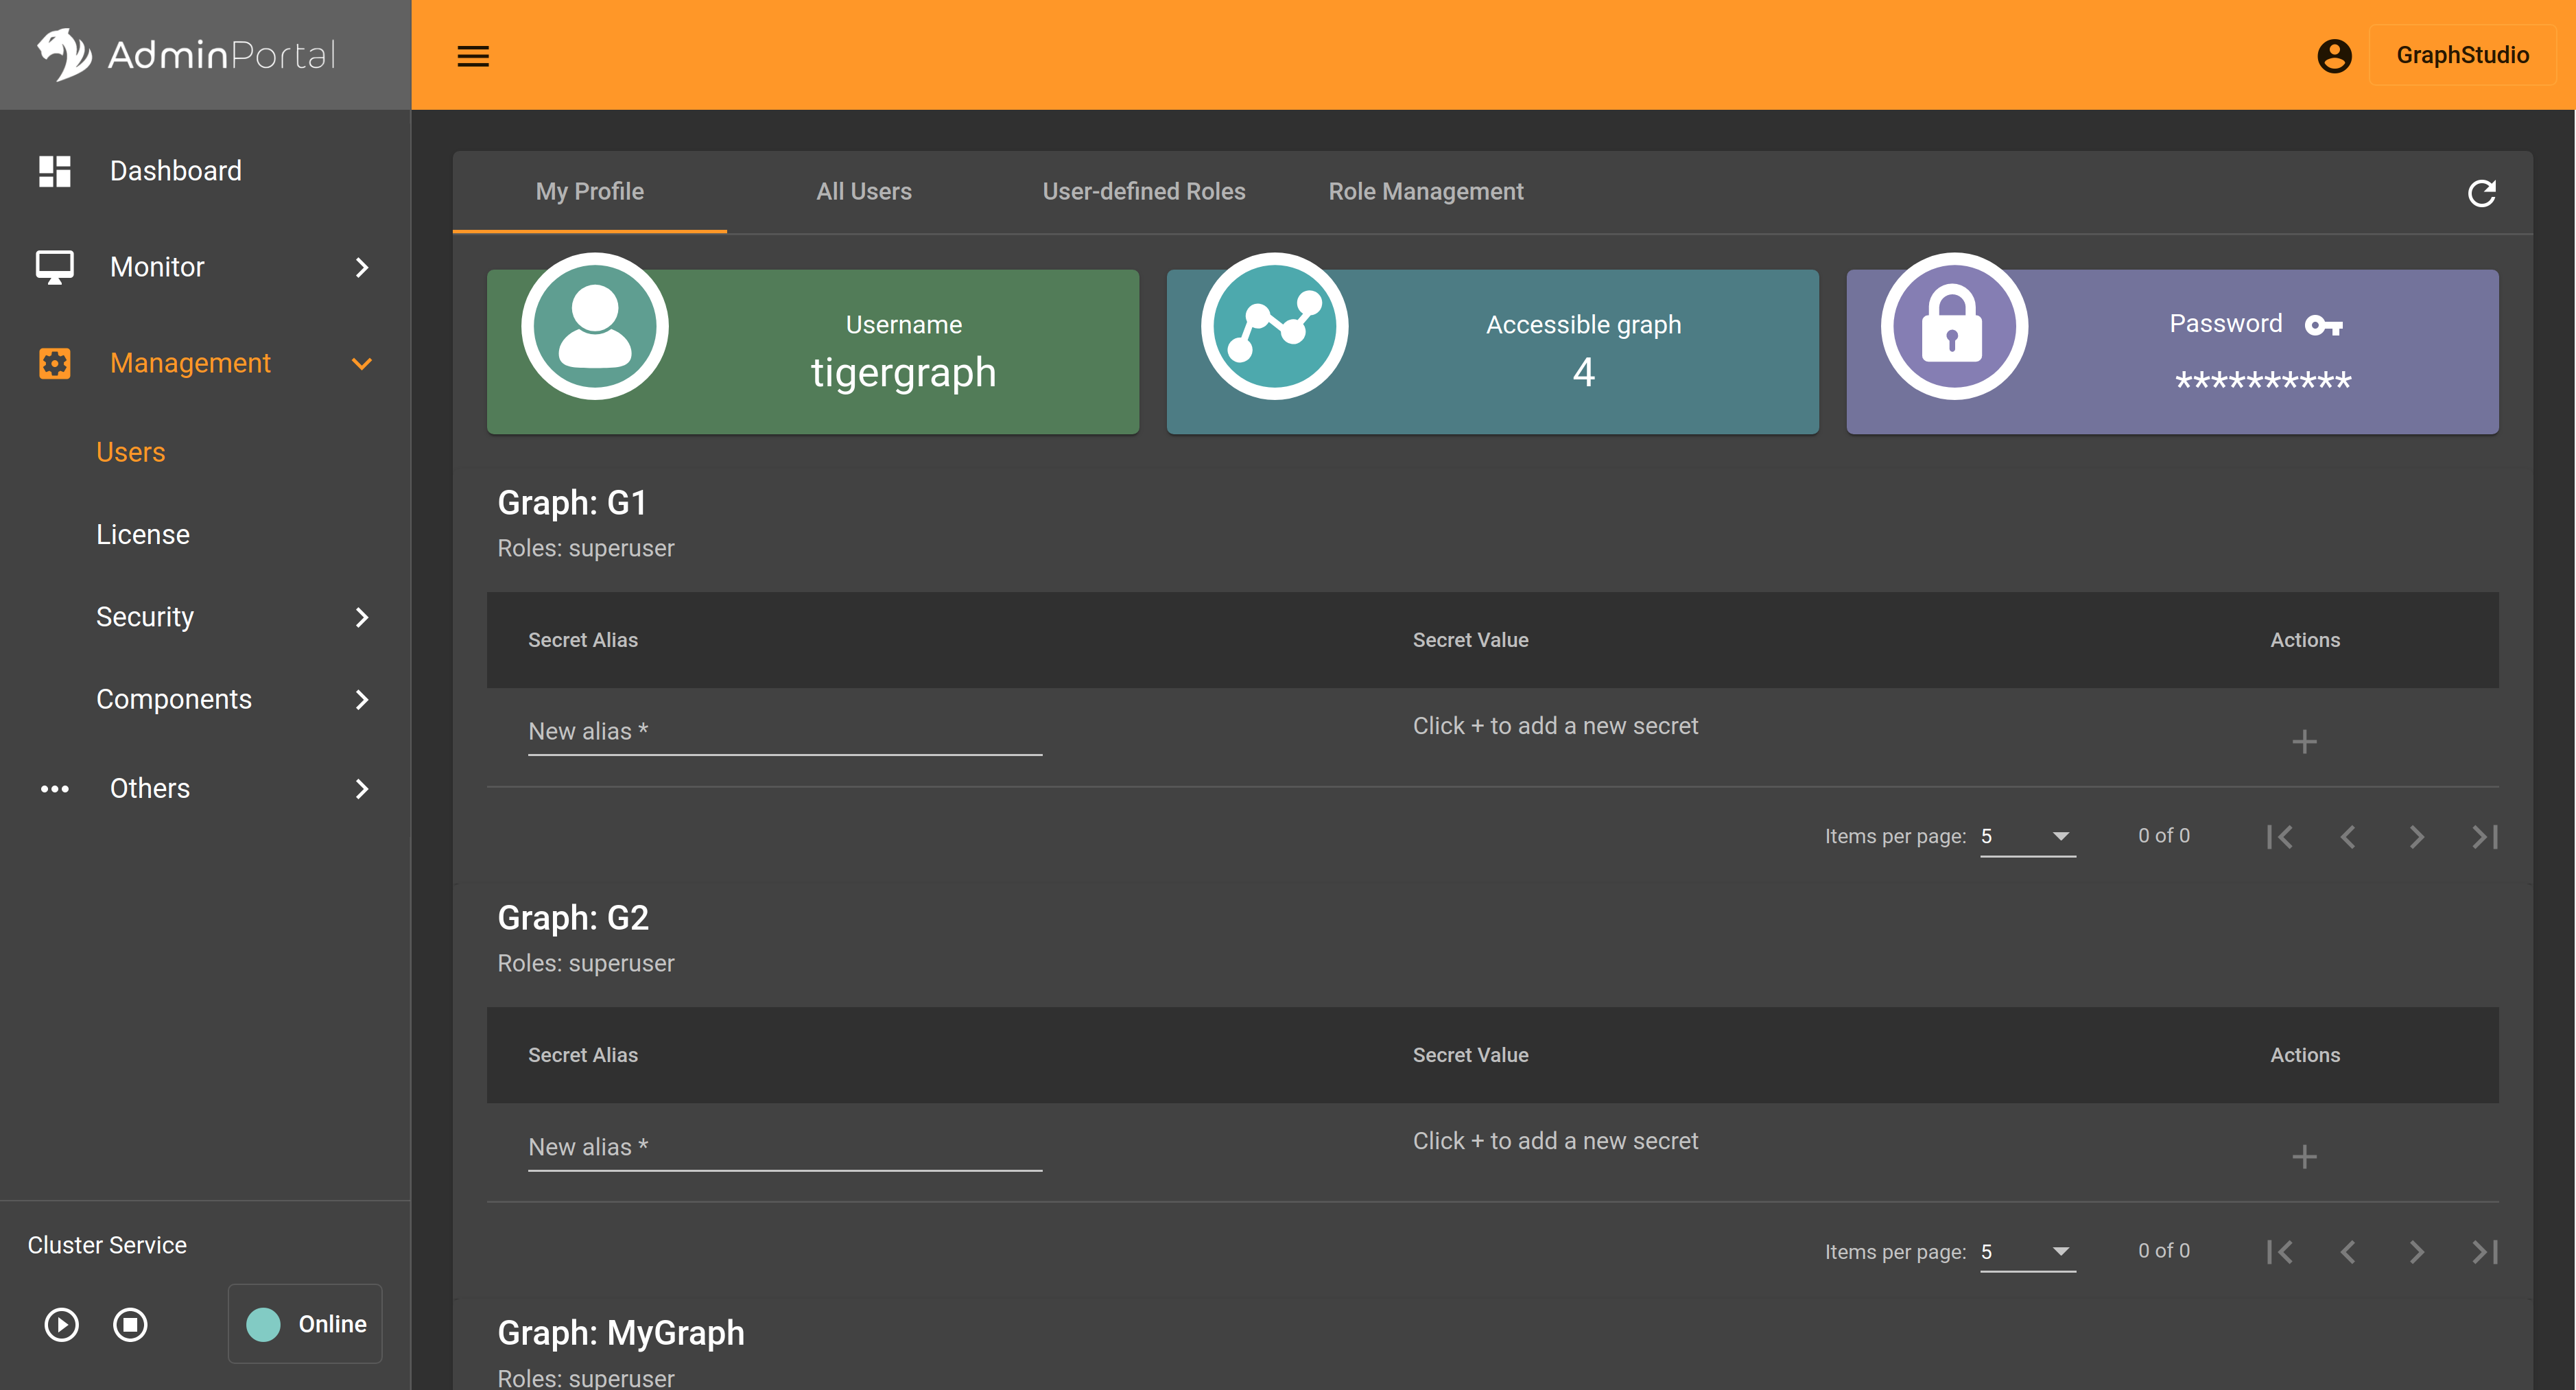This screenshot has height=1390, width=2576.
Task: Add new secret for graph G1
Action: point(2304,741)
